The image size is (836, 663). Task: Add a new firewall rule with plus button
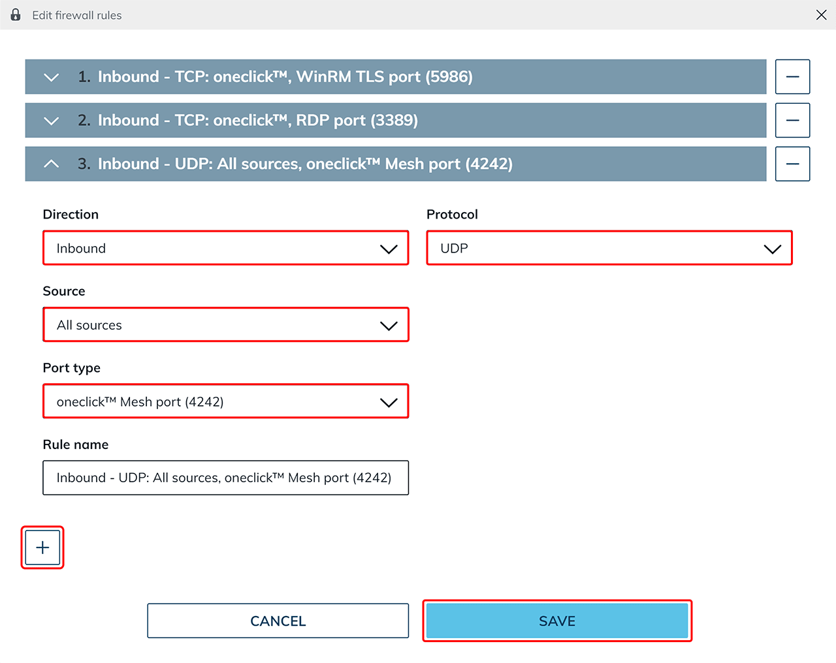42,547
